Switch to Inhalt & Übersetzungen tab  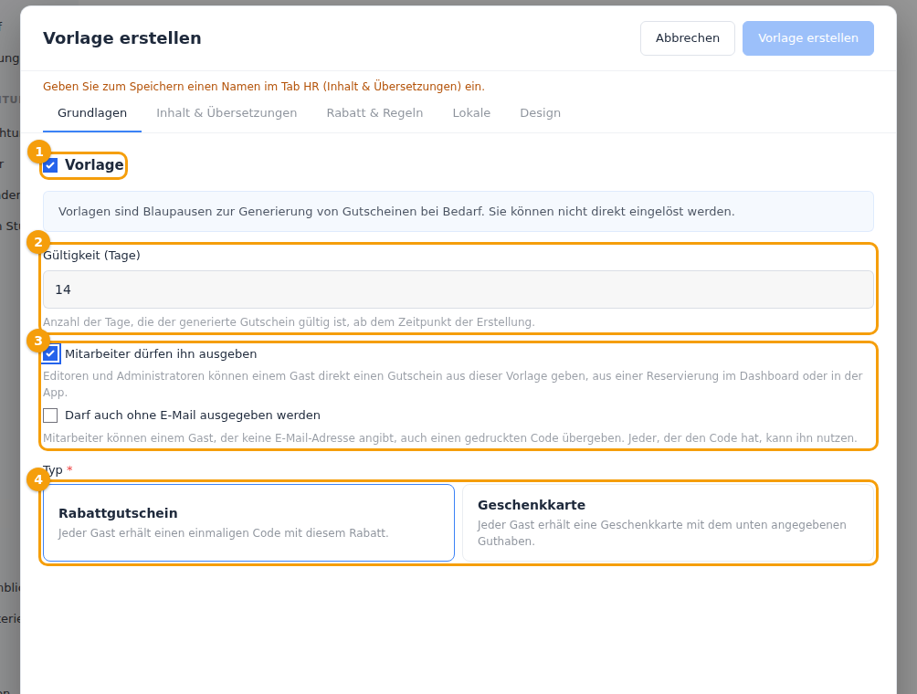227,113
